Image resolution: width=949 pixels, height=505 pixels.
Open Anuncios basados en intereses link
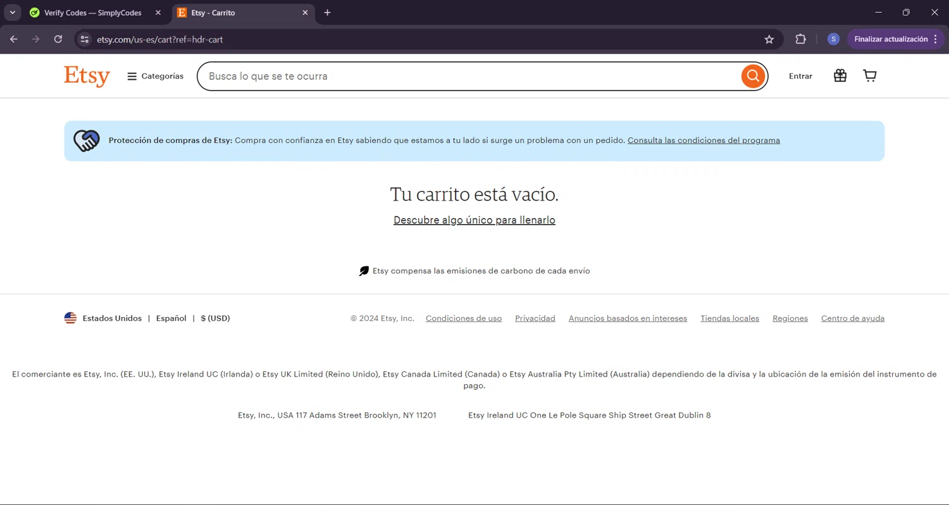click(628, 318)
